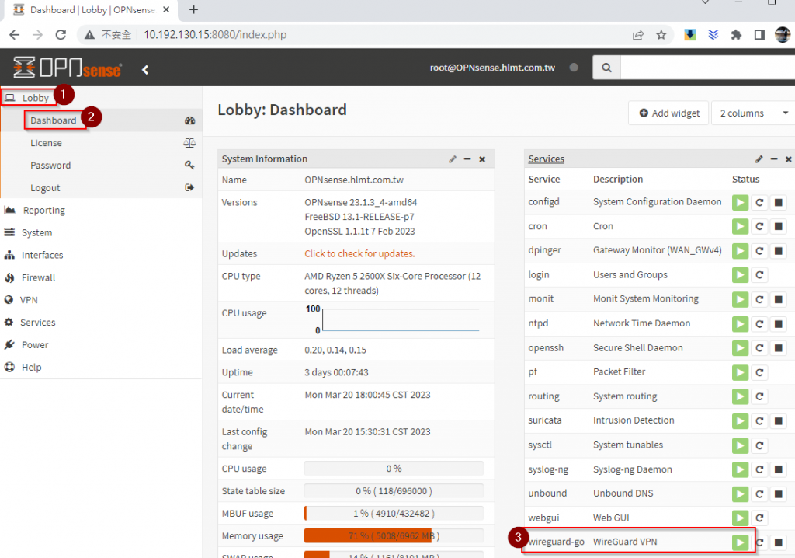Minimize the Services widget
This screenshot has height=558, width=795.
(x=774, y=159)
